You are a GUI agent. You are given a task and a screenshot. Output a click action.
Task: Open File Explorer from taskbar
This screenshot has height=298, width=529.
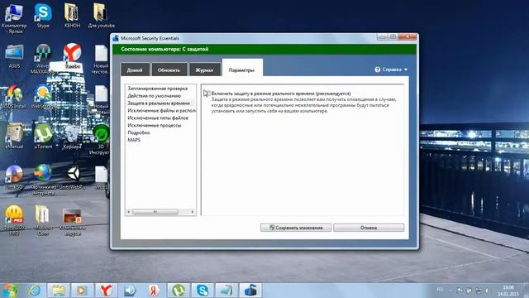[x=59, y=291]
